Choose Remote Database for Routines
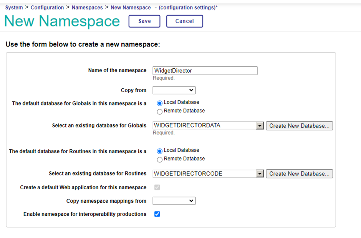Image resolution: width=361 pixels, height=238 pixels. (160, 159)
